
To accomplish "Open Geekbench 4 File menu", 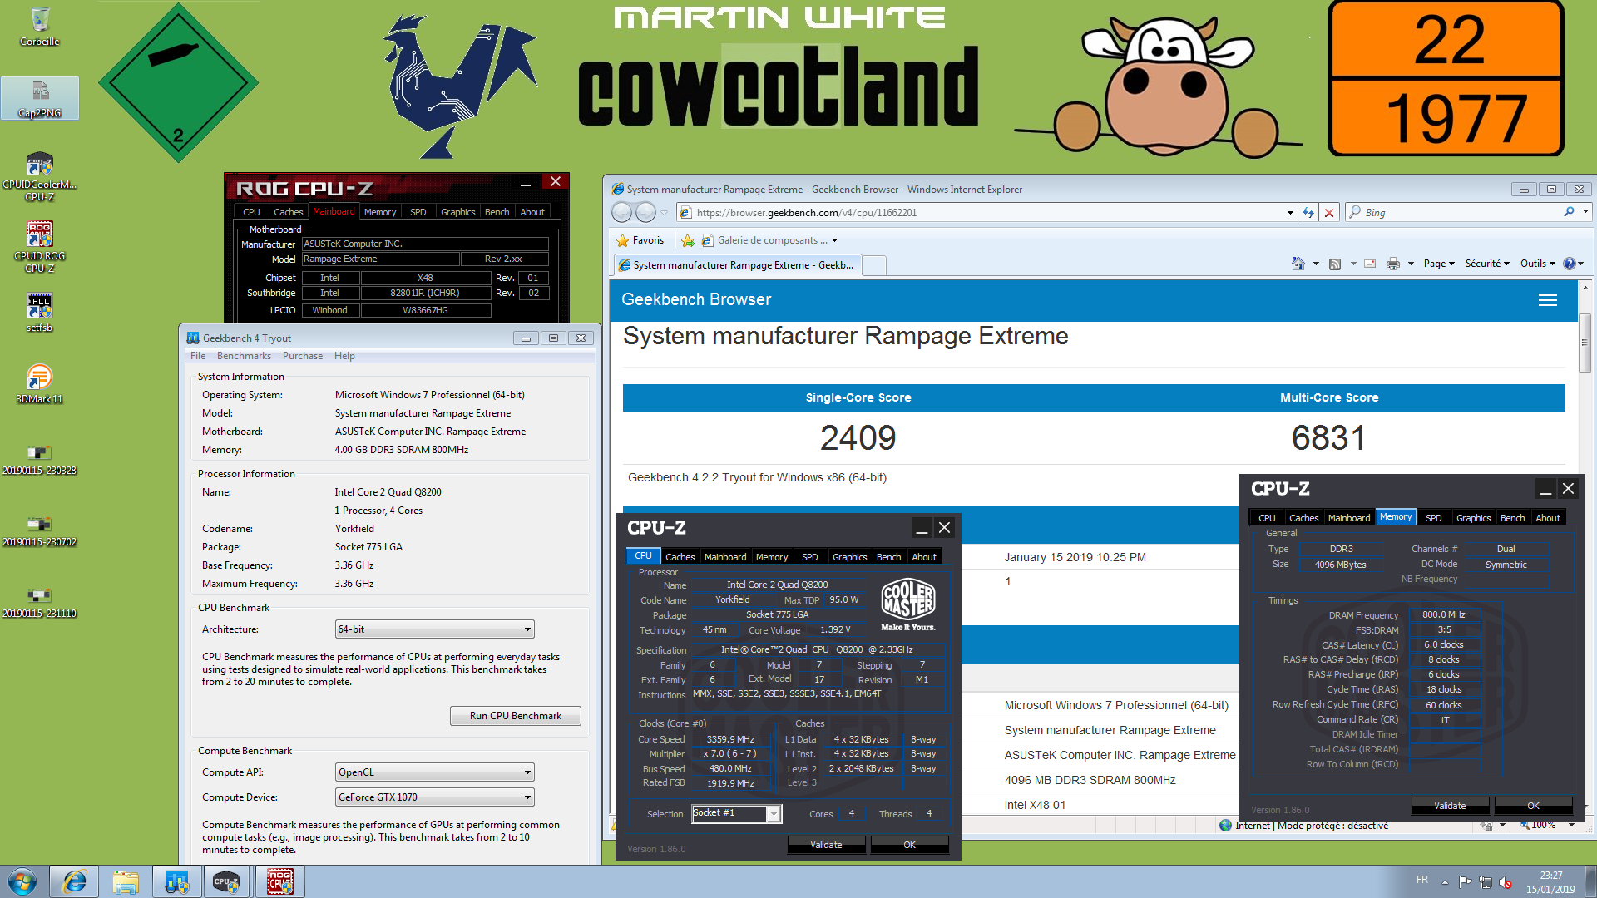I will pos(198,356).
